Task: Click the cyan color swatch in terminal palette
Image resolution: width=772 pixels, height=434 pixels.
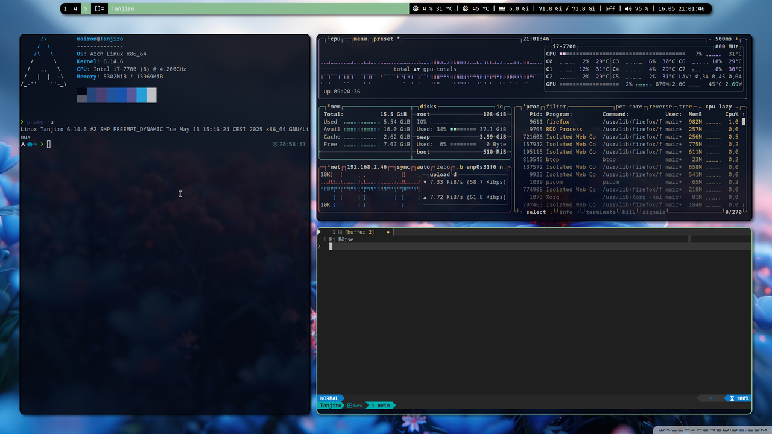Action: coord(142,95)
